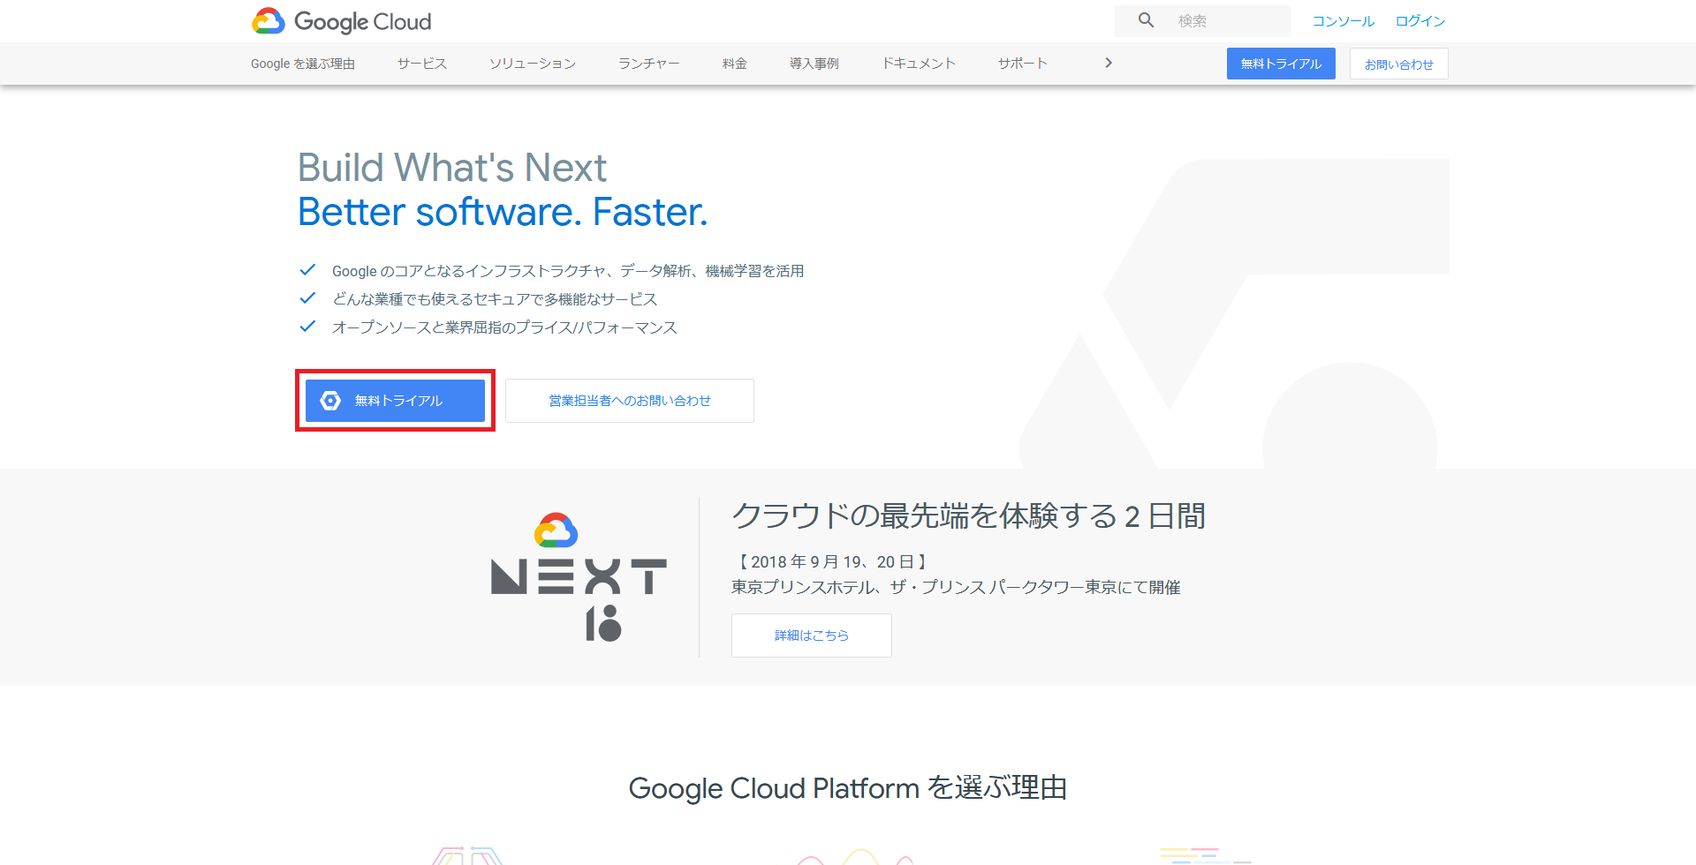Click the 詳細はこちら button
This screenshot has width=1696, height=865.
pos(812,636)
